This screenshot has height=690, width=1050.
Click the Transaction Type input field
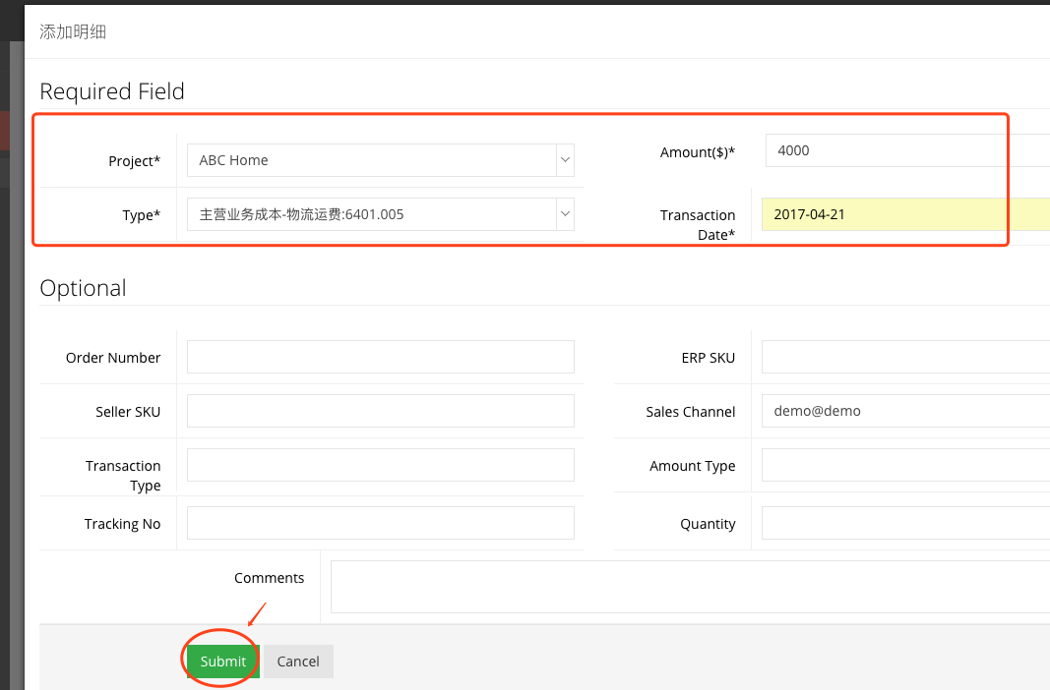click(381, 465)
